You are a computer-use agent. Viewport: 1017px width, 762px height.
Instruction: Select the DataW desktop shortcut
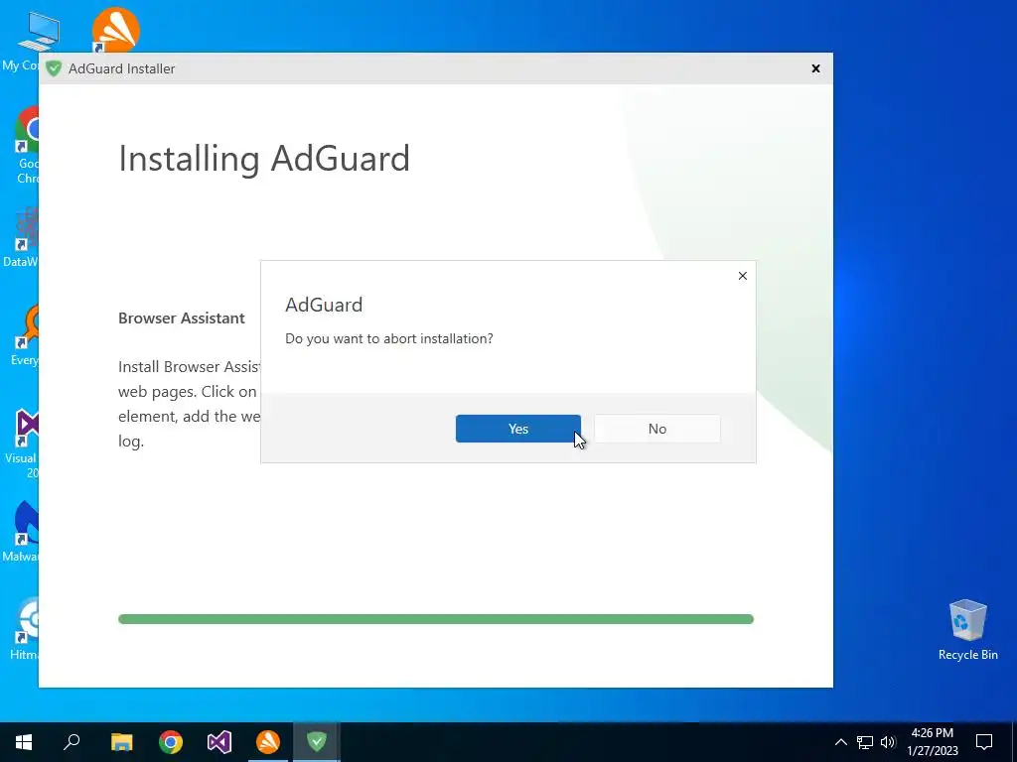point(21,236)
